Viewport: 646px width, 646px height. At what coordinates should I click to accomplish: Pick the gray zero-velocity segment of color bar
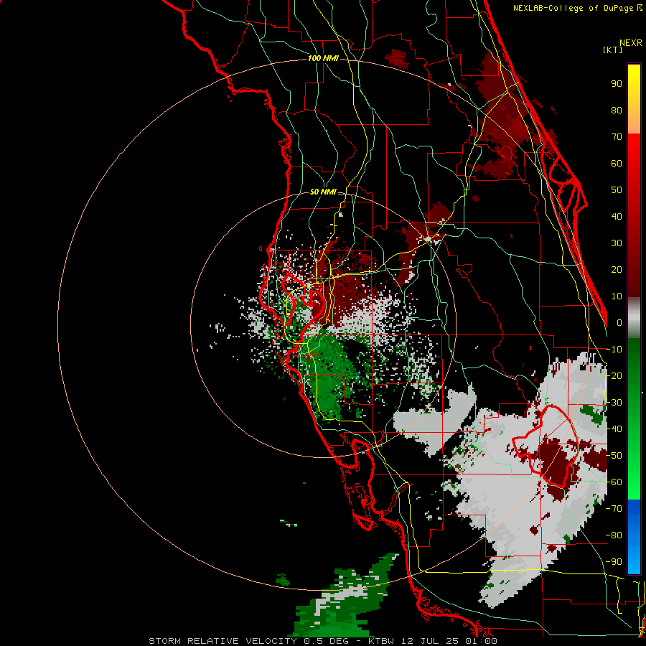point(634,318)
